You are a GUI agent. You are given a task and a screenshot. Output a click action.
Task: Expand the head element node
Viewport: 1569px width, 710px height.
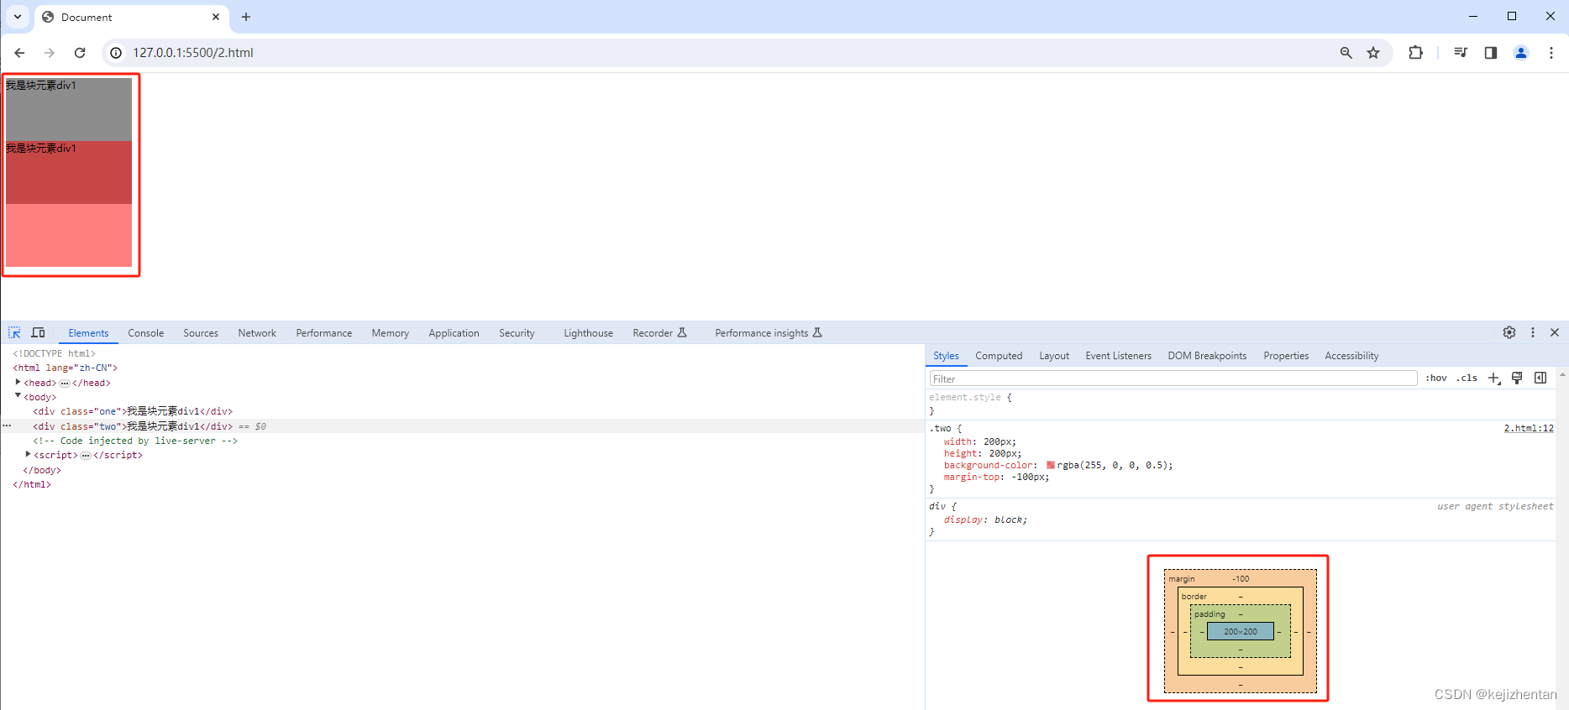[18, 383]
